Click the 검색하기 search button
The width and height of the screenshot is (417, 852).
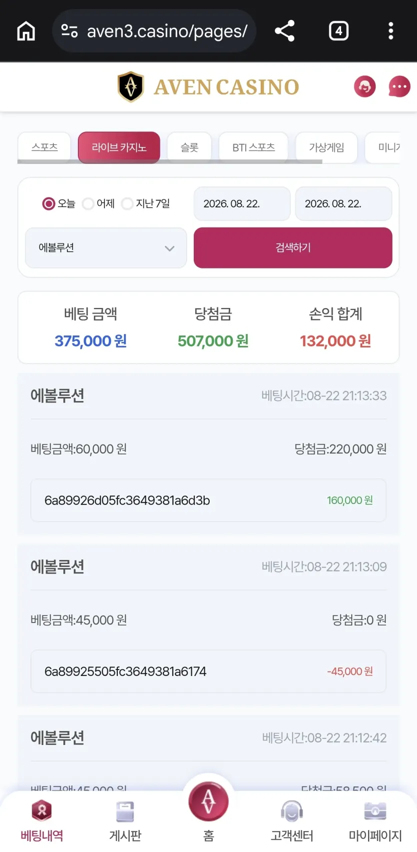coord(293,248)
